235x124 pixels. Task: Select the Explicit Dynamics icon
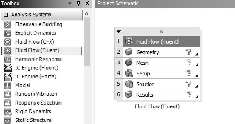(x=7, y=33)
